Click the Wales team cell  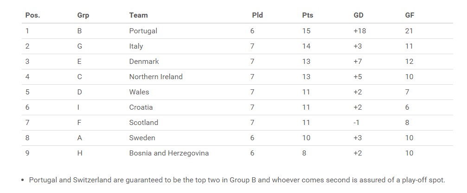coord(139,92)
